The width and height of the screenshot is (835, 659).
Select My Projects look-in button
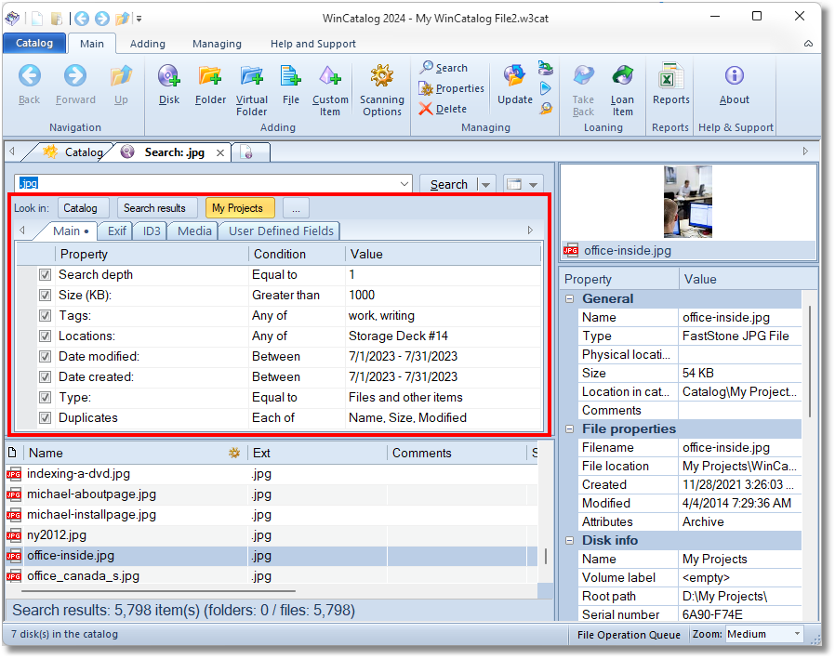click(x=240, y=208)
